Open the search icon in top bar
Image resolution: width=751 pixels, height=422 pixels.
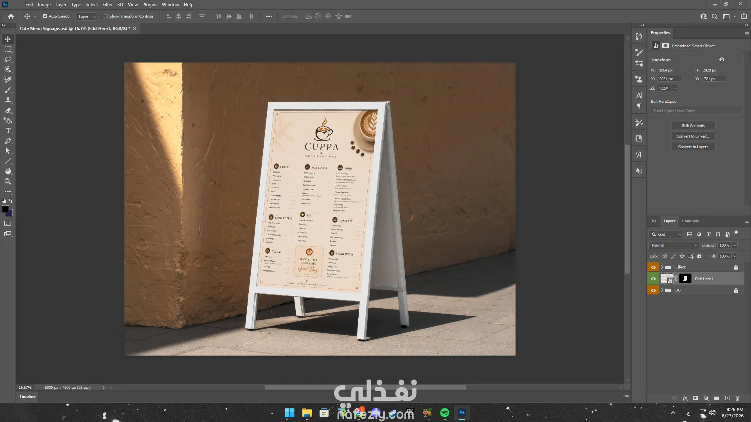(715, 16)
